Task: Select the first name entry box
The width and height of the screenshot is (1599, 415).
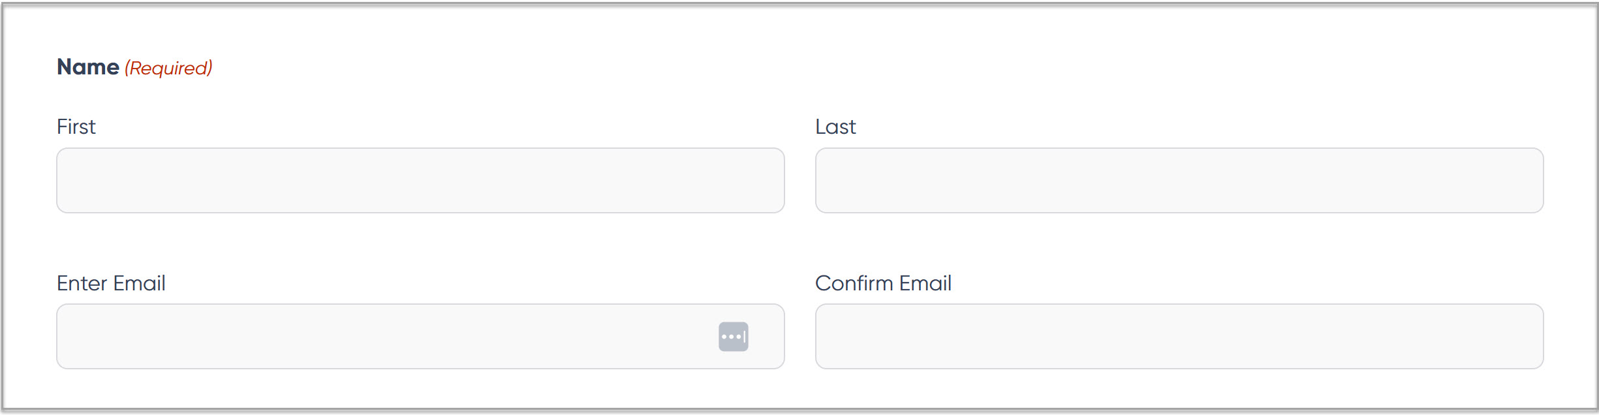Action: point(420,180)
